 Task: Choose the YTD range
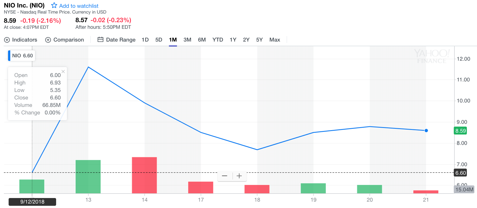[x=218, y=40]
